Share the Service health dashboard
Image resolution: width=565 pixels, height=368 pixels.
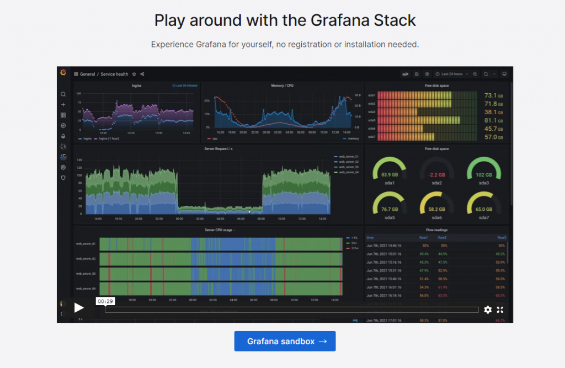pyautogui.click(x=142, y=74)
